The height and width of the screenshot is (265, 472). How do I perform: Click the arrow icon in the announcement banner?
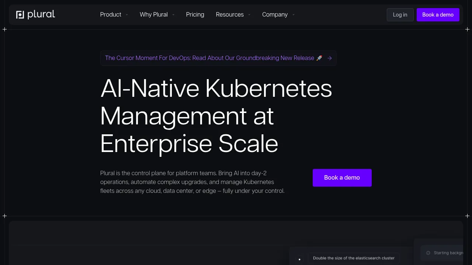(330, 58)
